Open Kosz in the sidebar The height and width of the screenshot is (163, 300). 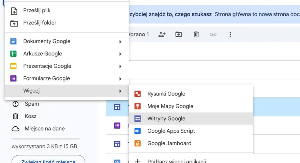click(x=31, y=116)
